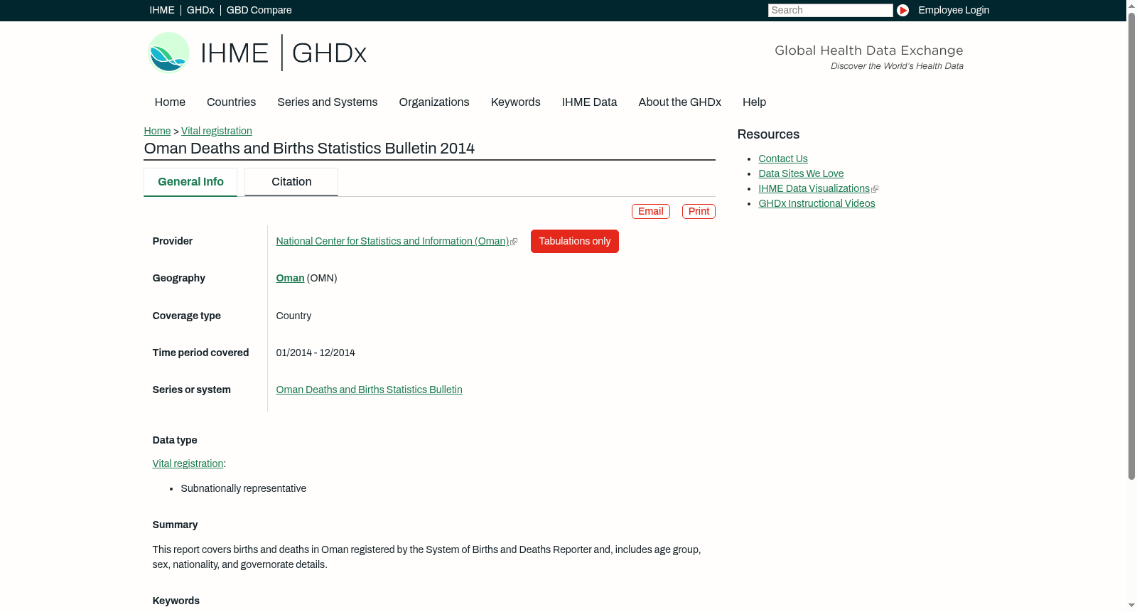1137x612 pixels.
Task: Click the red search submit arrow icon
Action: tap(902, 10)
